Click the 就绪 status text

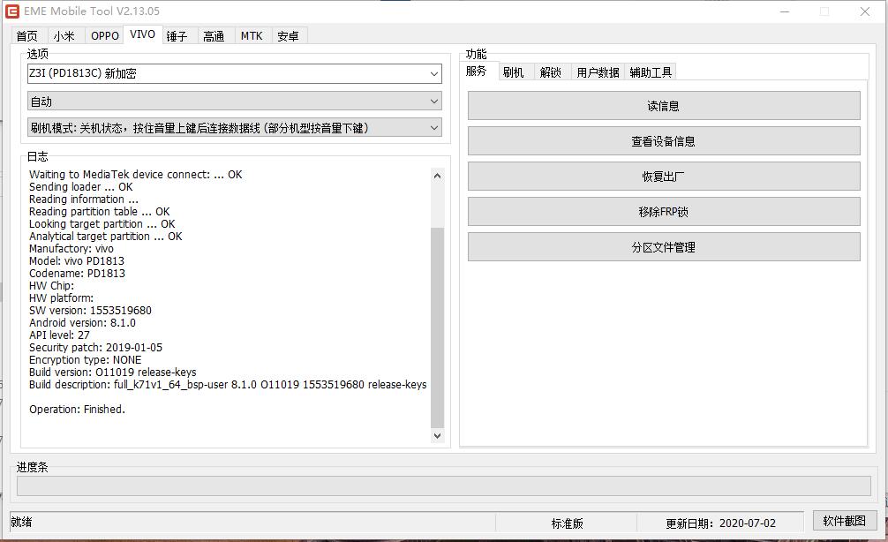point(21,522)
